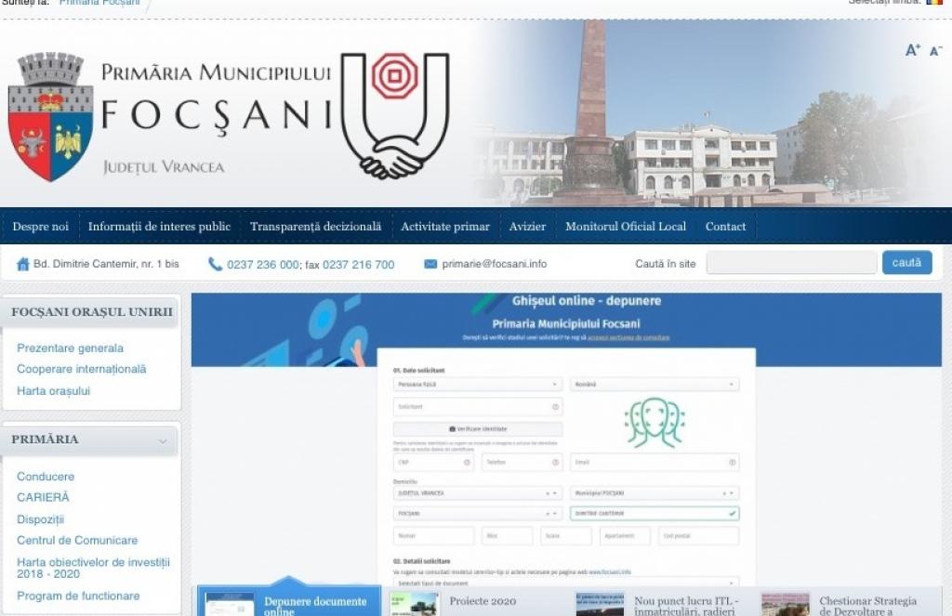Click the caută search button
The height and width of the screenshot is (616, 952).
click(x=907, y=263)
